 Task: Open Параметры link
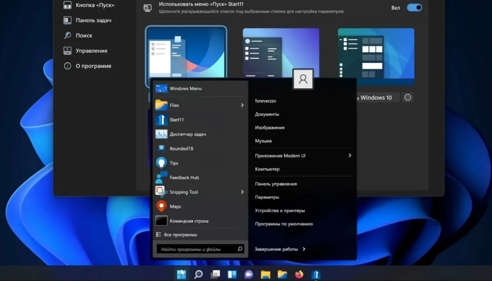tap(267, 197)
